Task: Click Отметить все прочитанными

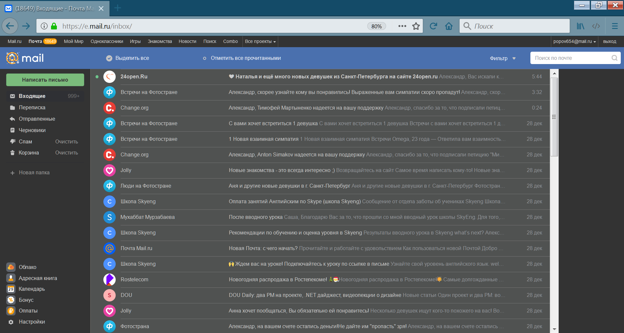Action: (242, 58)
